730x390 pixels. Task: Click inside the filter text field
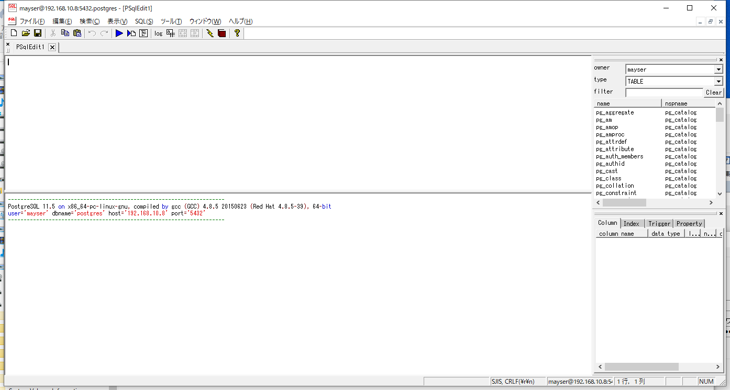coord(664,93)
